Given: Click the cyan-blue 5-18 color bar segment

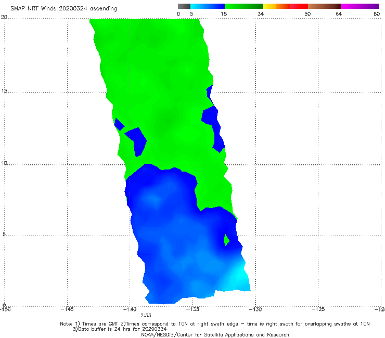Looking at the screenshot, I should click(x=208, y=6).
